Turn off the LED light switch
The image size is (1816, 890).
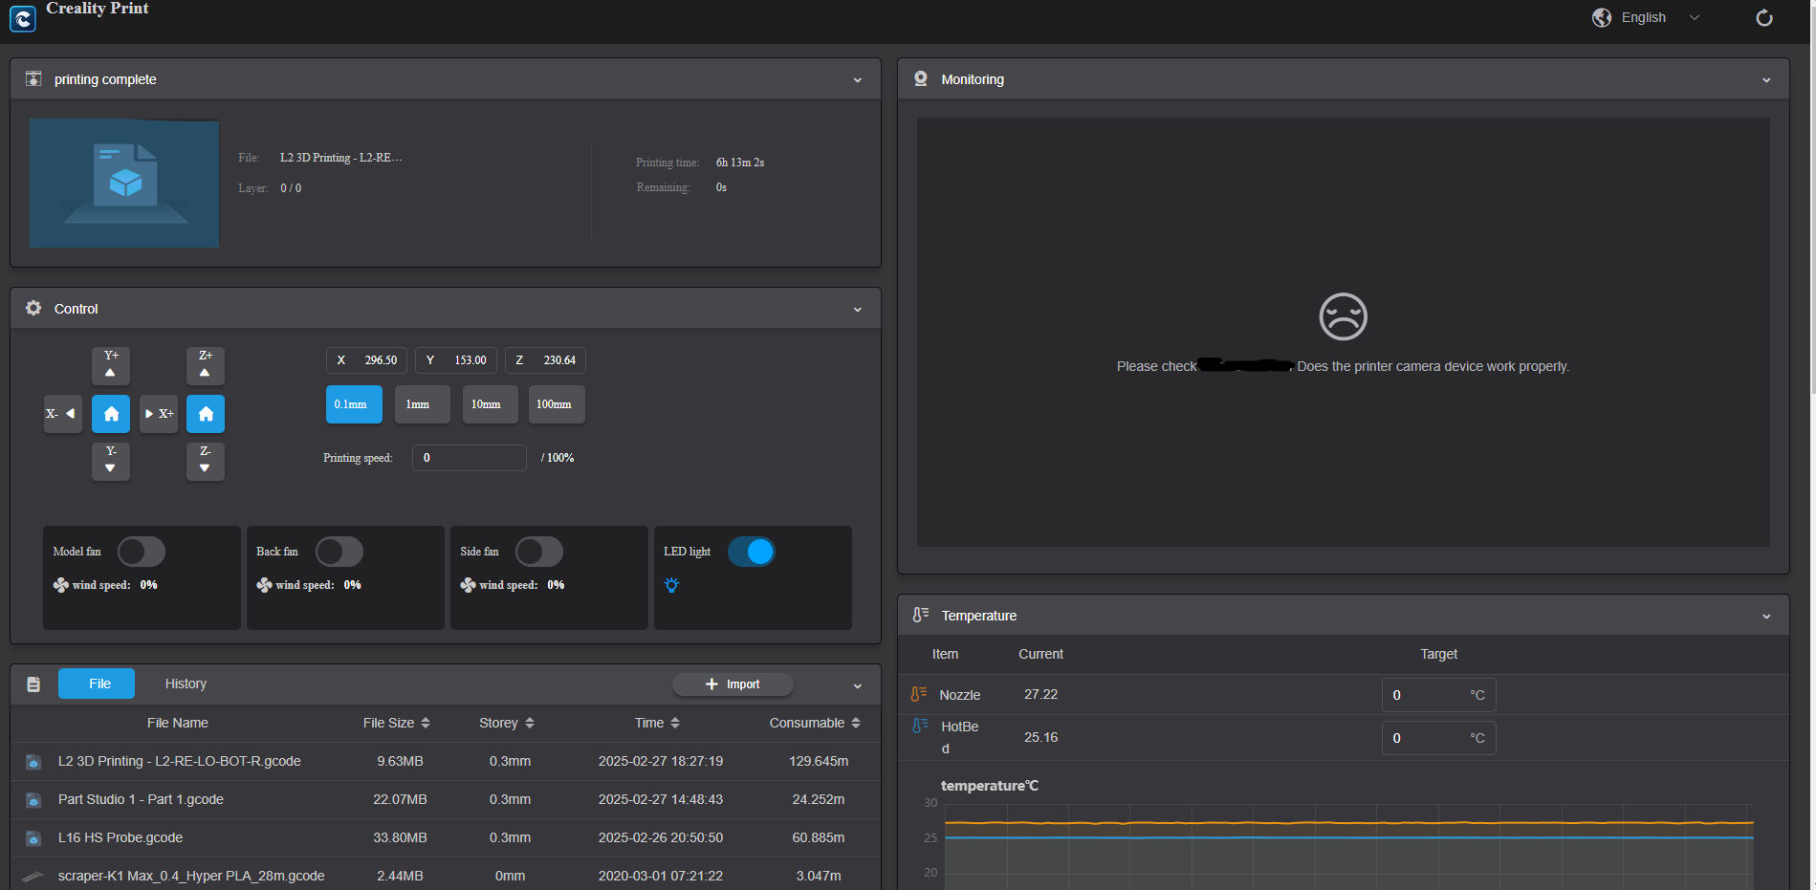point(752,552)
